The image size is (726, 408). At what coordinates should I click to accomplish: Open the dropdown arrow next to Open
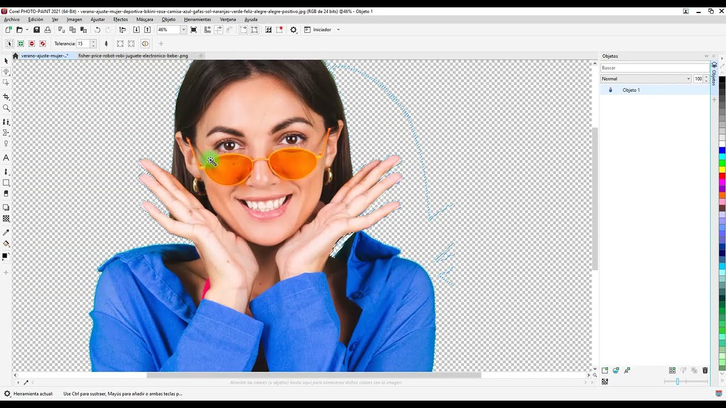(x=27, y=29)
